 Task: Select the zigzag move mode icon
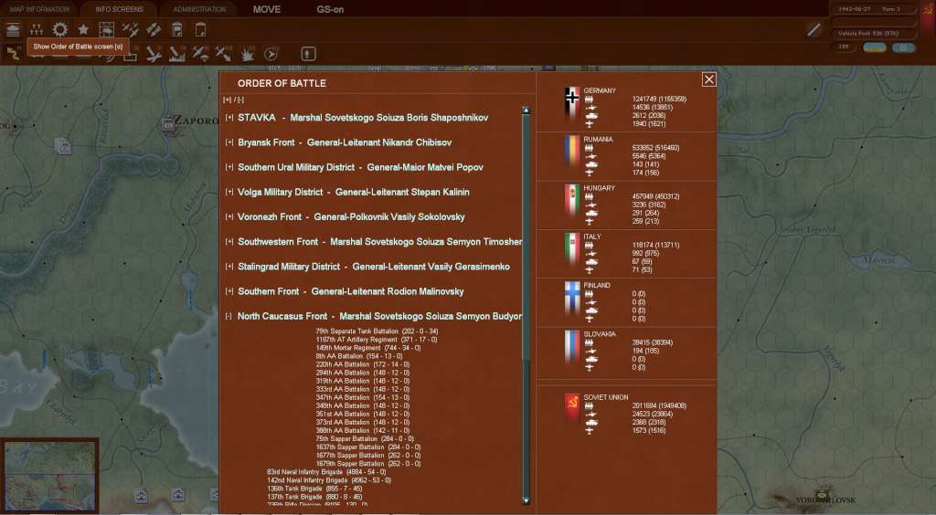coord(13,54)
